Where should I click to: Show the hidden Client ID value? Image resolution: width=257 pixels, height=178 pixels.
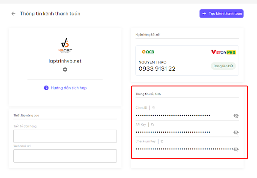point(236,116)
